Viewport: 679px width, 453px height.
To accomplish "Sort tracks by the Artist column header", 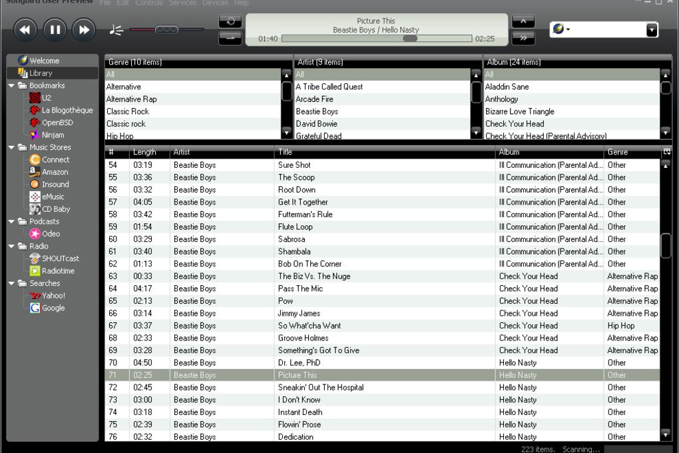I will coord(222,152).
